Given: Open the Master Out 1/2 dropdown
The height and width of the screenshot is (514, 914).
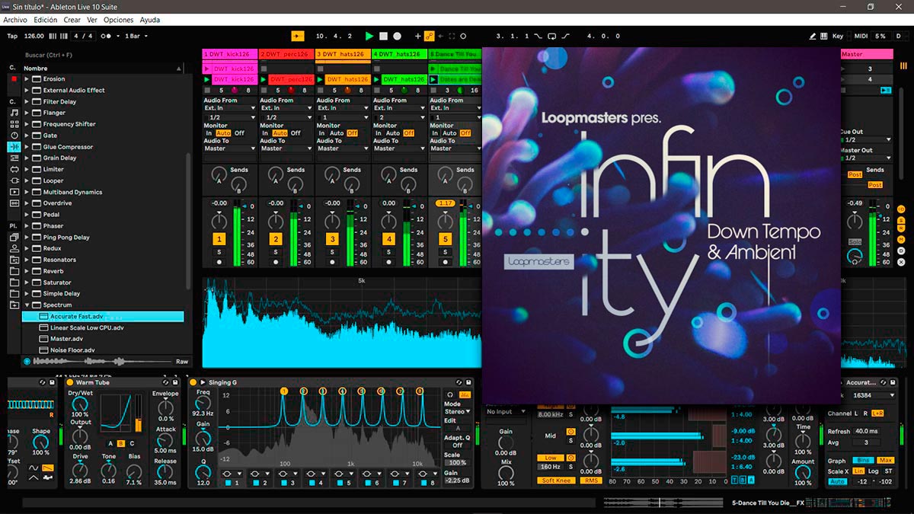Looking at the screenshot, I should coord(867,158).
